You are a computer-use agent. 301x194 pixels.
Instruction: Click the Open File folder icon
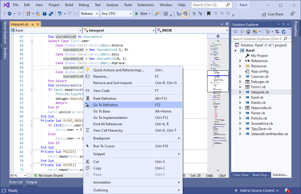(x=38, y=14)
